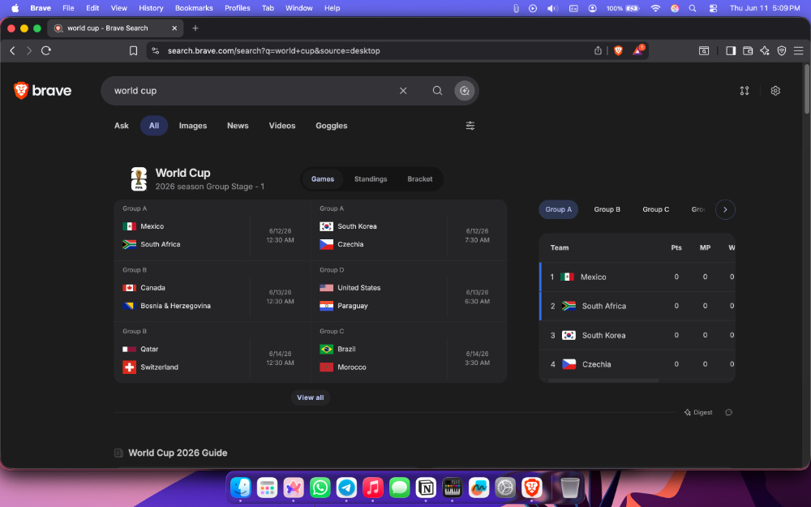Screen dimensions: 811x507
Task: Select the Videos search tab
Action: tap(282, 126)
